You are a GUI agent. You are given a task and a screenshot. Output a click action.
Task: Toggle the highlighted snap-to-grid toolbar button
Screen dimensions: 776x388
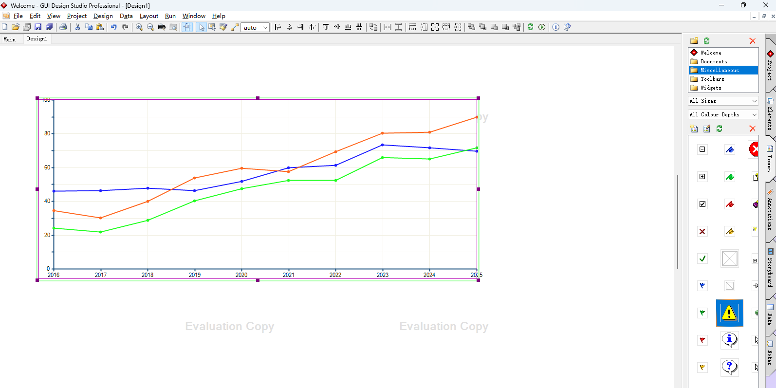click(x=187, y=27)
